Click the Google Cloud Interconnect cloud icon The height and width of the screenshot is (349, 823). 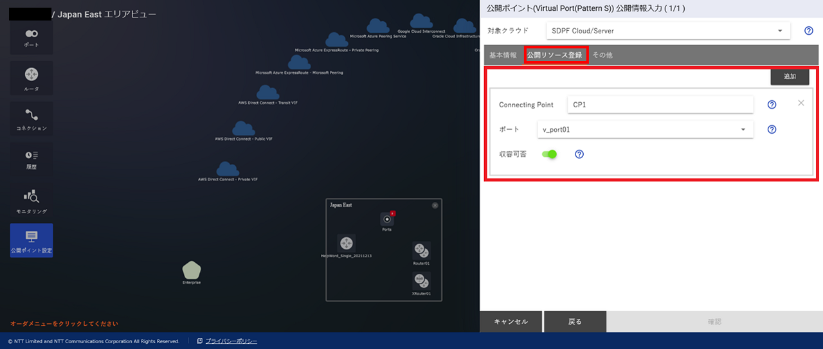(x=421, y=21)
